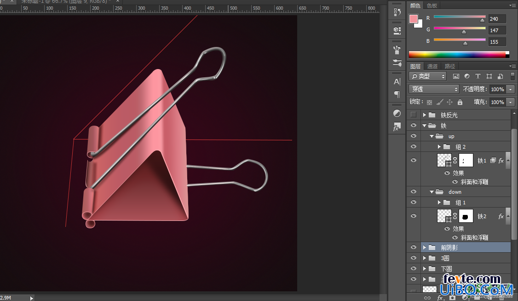Viewport: 518px width, 301px height.
Task: Click the G channel slider
Action: (x=460, y=29)
